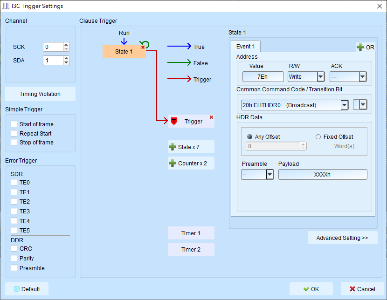
Task: Enable Start of frame trigger
Action: 14,124
